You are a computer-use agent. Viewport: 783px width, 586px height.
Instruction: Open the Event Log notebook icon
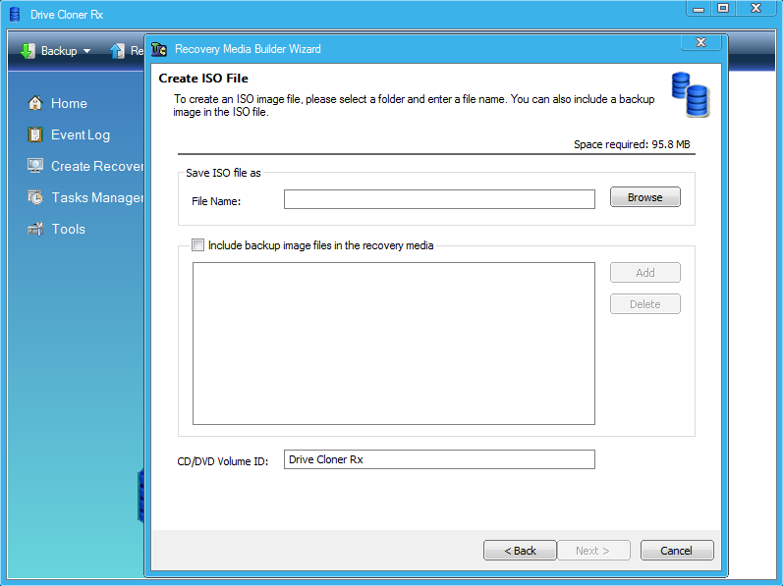[35, 134]
